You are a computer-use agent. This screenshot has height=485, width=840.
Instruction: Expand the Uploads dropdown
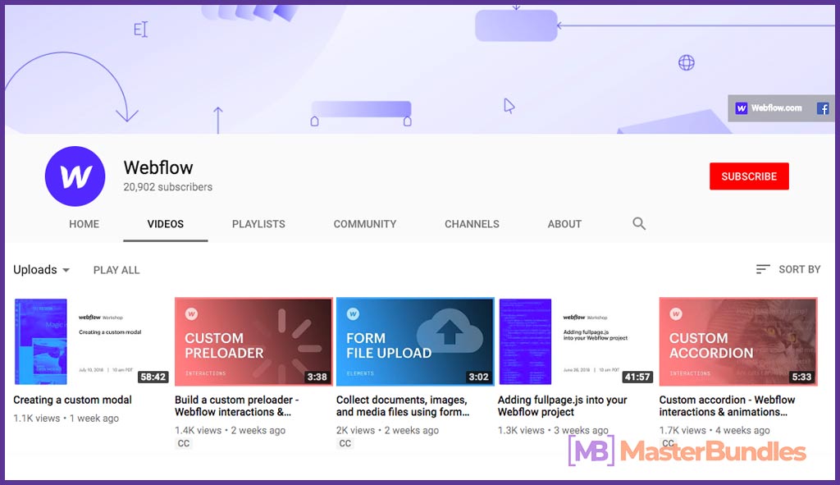41,269
